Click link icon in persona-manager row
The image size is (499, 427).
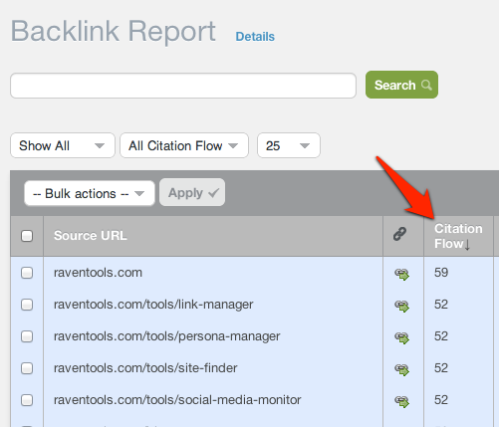(x=401, y=337)
